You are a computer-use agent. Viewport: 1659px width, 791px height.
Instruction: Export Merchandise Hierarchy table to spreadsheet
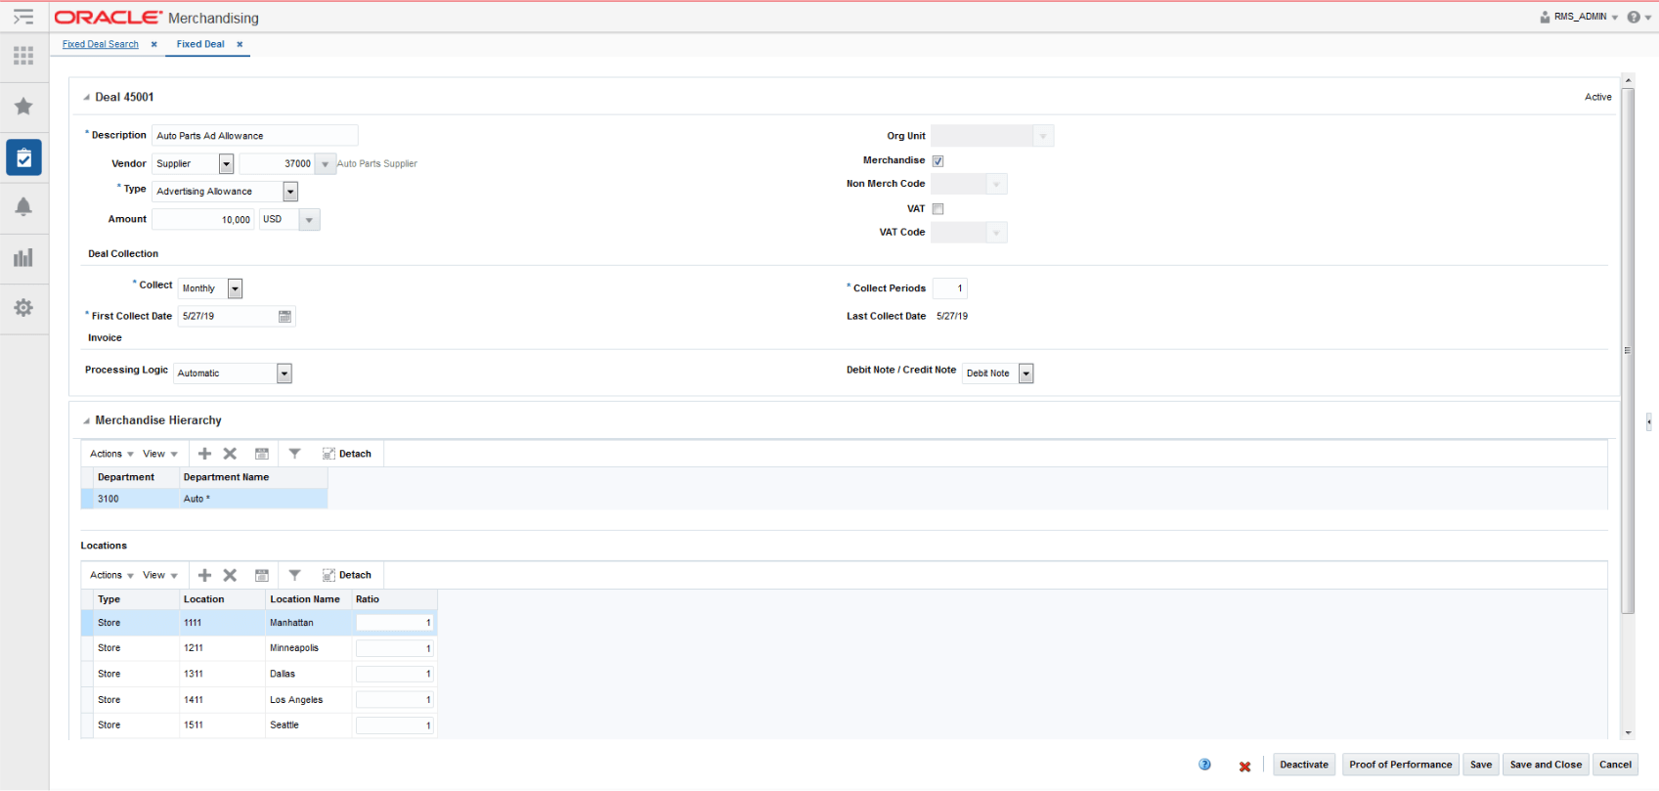pyautogui.click(x=262, y=454)
